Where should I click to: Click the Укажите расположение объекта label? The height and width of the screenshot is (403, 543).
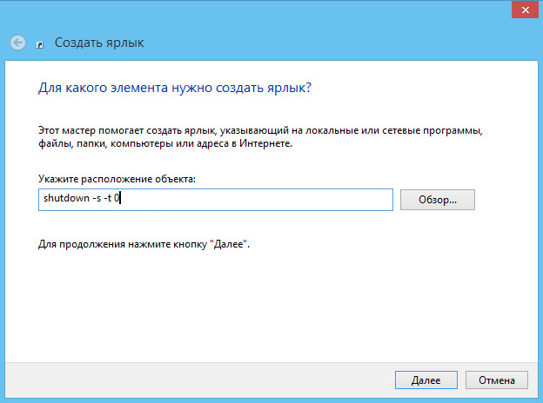coord(117,179)
